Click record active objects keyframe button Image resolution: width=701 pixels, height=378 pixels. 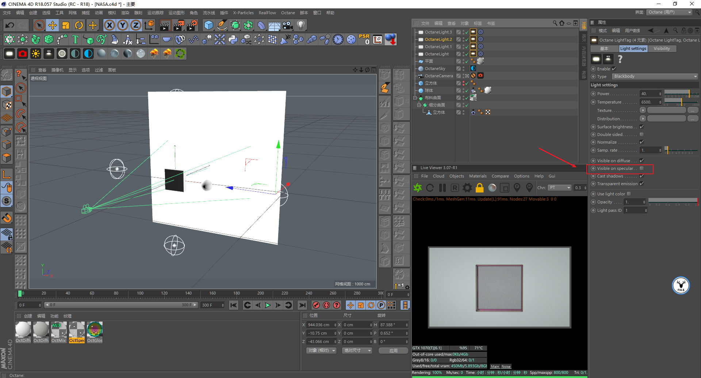tap(316, 305)
